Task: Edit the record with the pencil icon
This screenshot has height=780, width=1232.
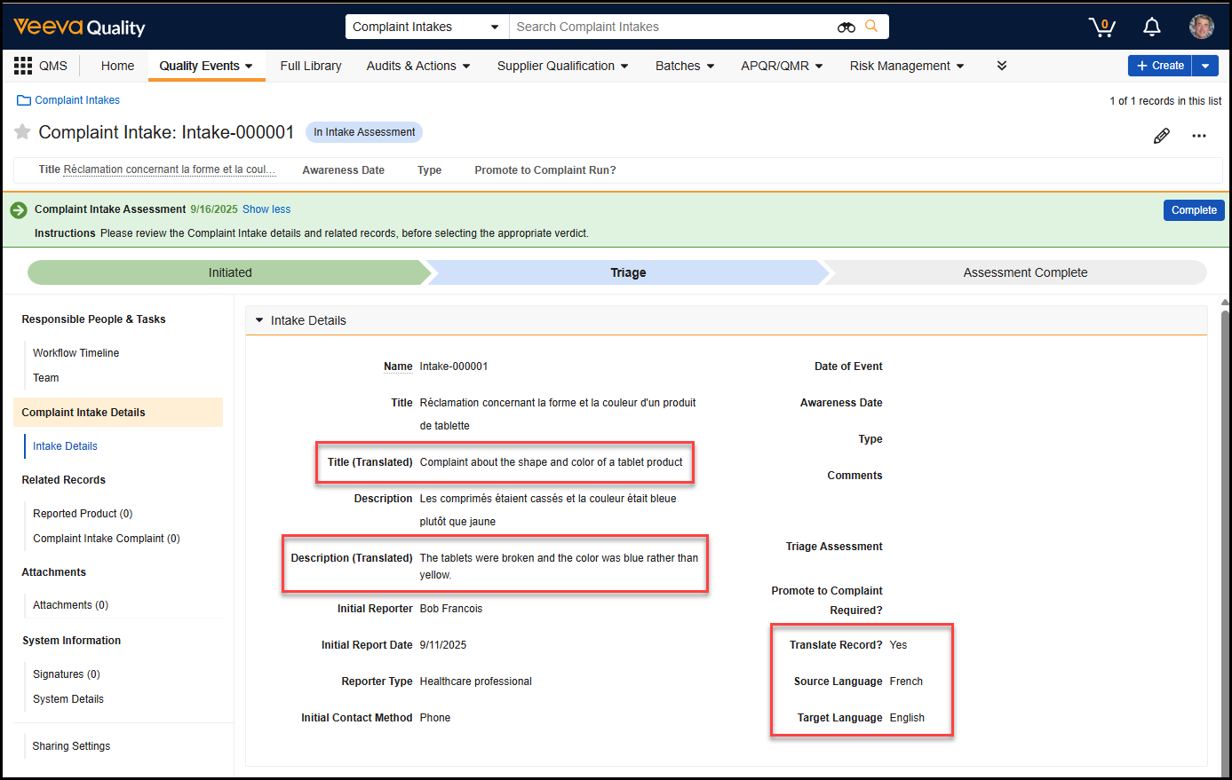Action: (1161, 136)
